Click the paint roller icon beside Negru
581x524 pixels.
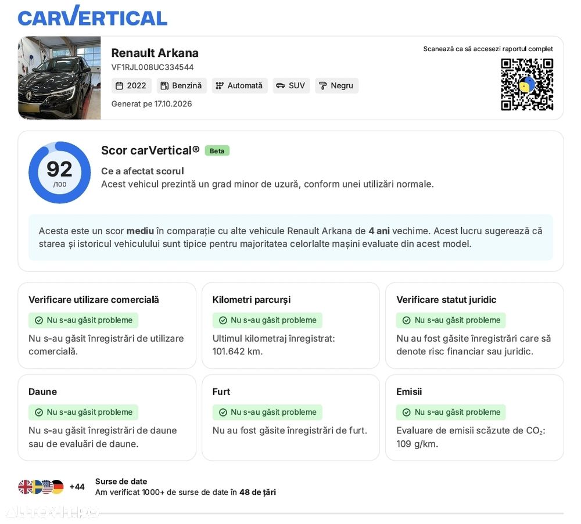[322, 86]
